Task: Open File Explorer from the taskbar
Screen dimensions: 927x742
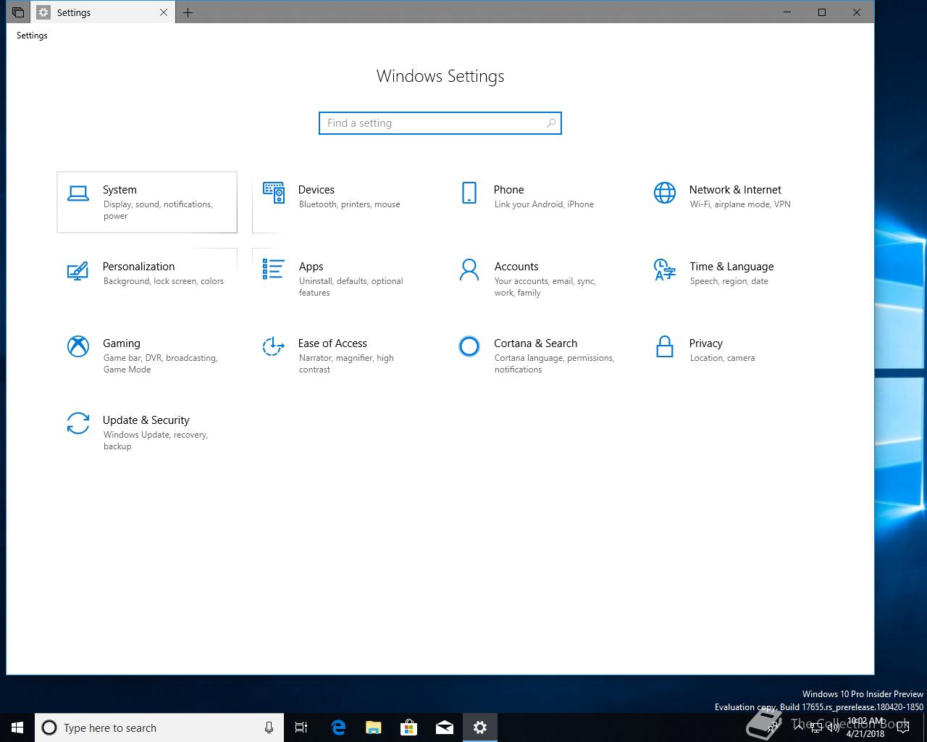Action: click(373, 728)
